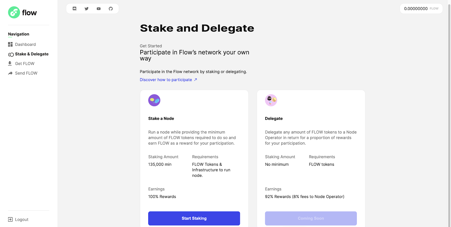Open the GitHub icon link
The height and width of the screenshot is (227, 451).
111,9
